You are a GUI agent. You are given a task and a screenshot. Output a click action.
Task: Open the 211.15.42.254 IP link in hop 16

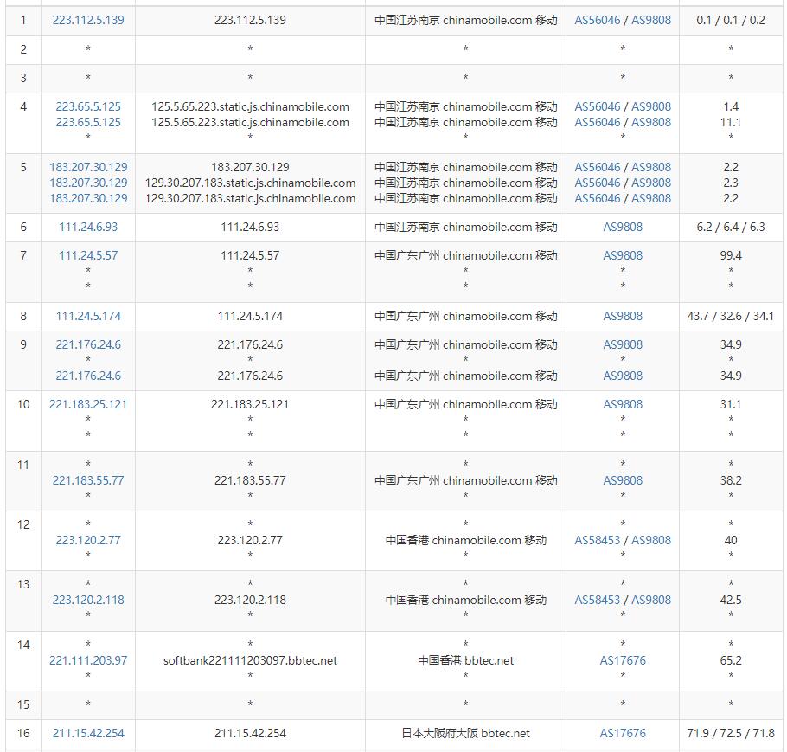point(88,733)
